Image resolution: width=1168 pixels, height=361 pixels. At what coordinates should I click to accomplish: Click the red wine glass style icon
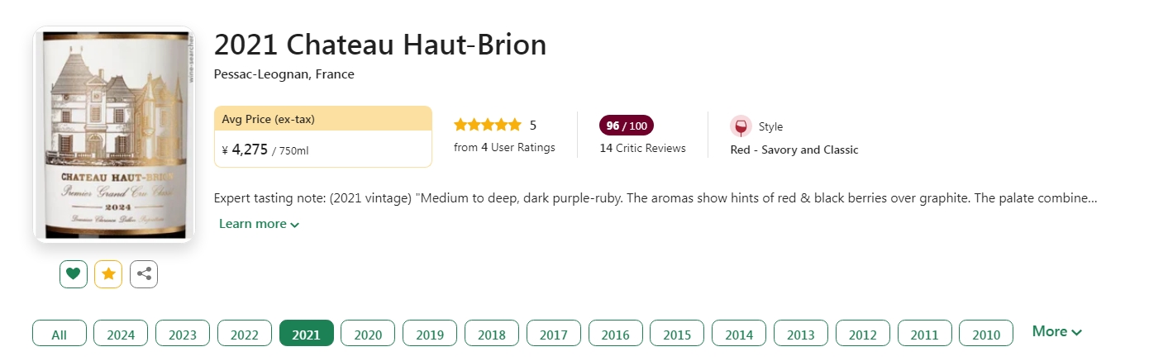coord(741,126)
